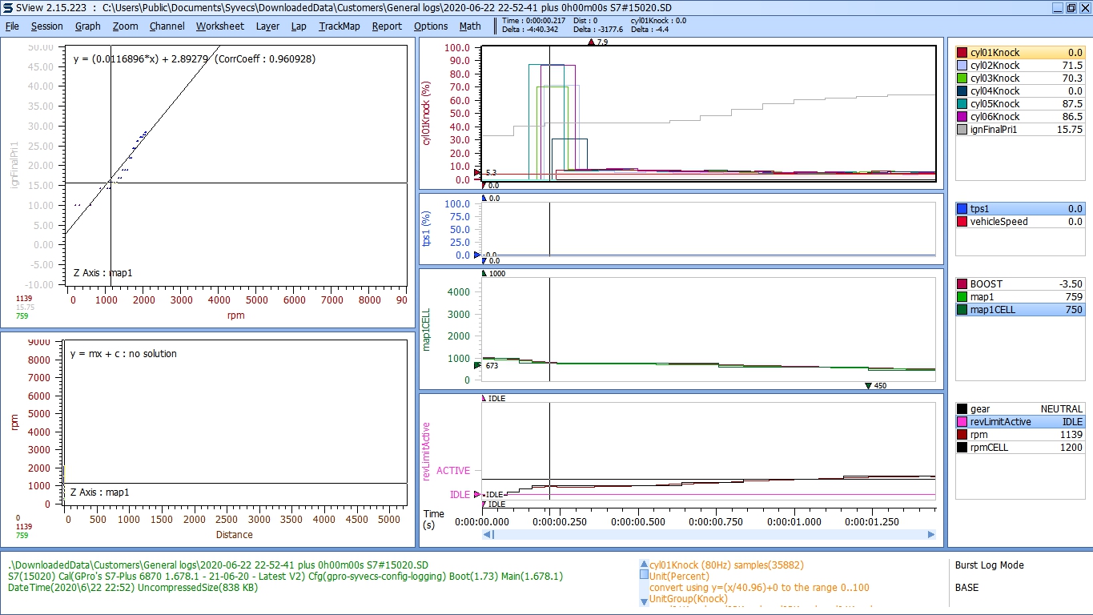Click the green 450 marker below map1CELL graph
This screenshot has width=1093, height=615.
pos(868,386)
